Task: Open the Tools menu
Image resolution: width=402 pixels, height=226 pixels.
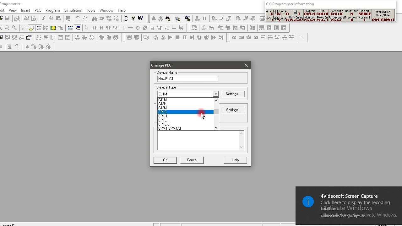Action: point(91,10)
